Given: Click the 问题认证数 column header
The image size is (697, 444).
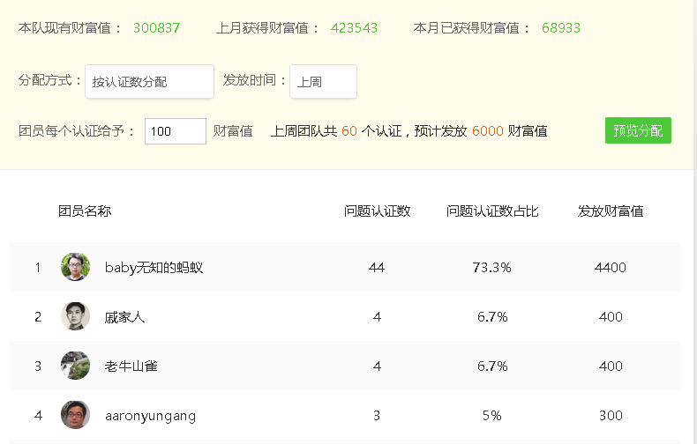Looking at the screenshot, I should [377, 211].
